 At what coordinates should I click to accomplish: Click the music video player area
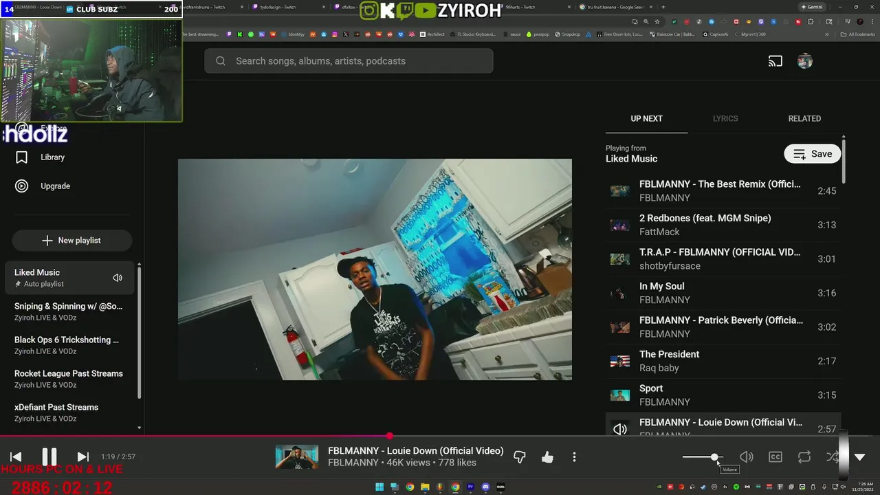tap(375, 269)
